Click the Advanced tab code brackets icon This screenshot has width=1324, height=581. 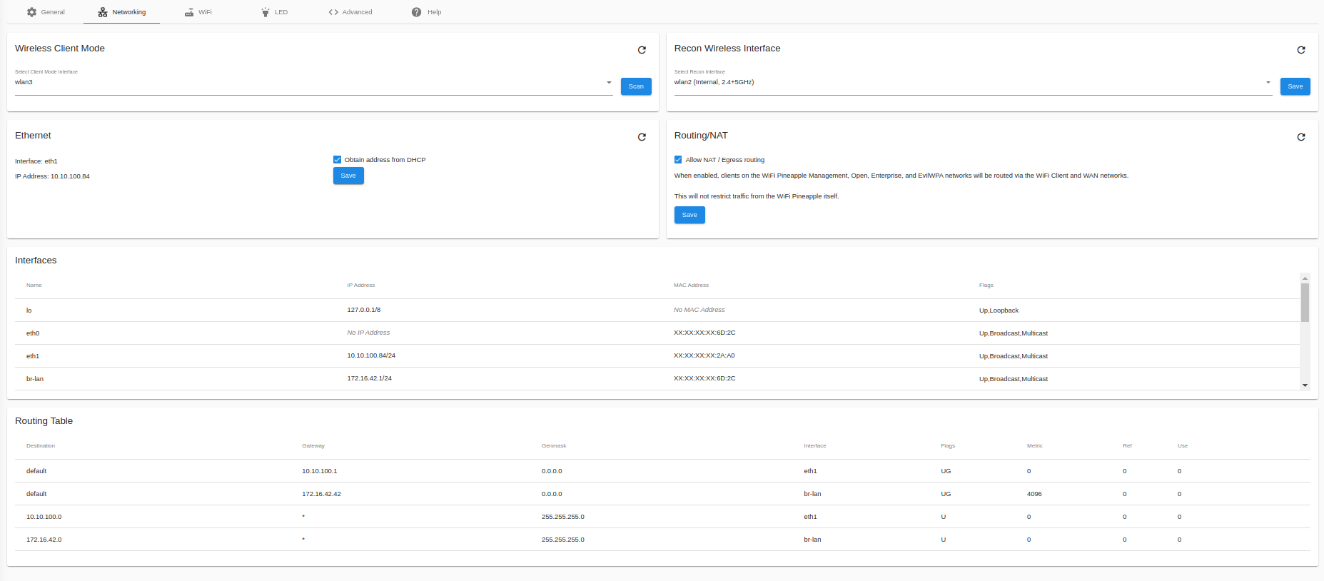click(333, 12)
